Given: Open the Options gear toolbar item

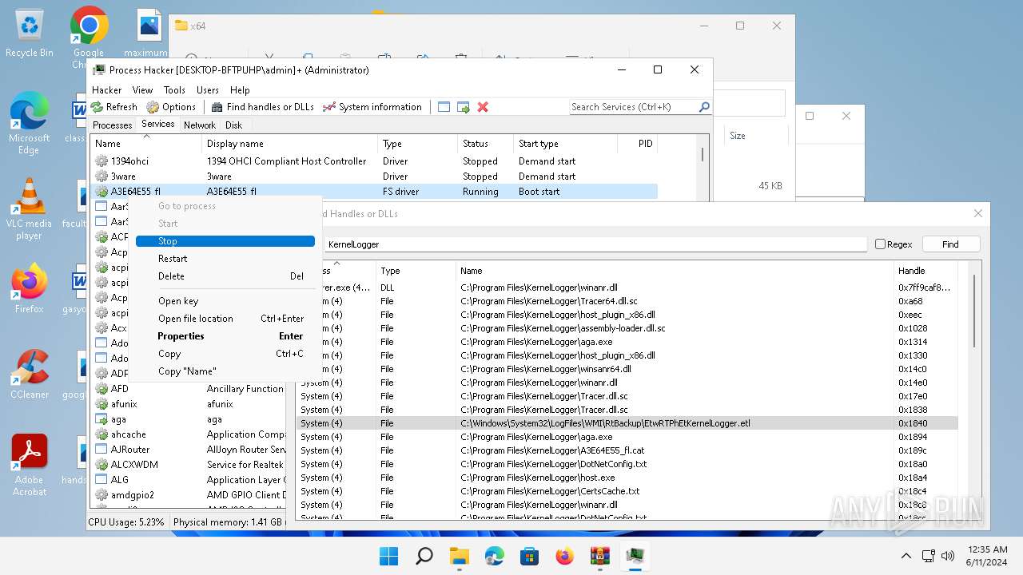Looking at the screenshot, I should tap(170, 107).
